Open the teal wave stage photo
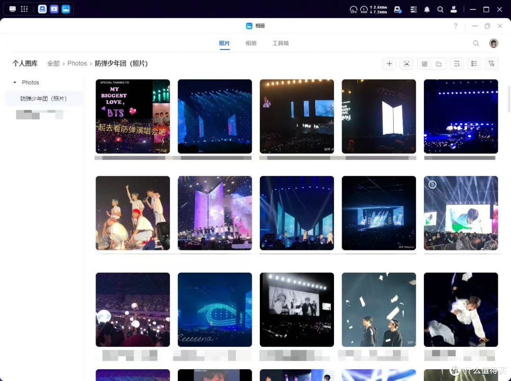Screen dimensions: 511x381 pyautogui.click(x=215, y=310)
